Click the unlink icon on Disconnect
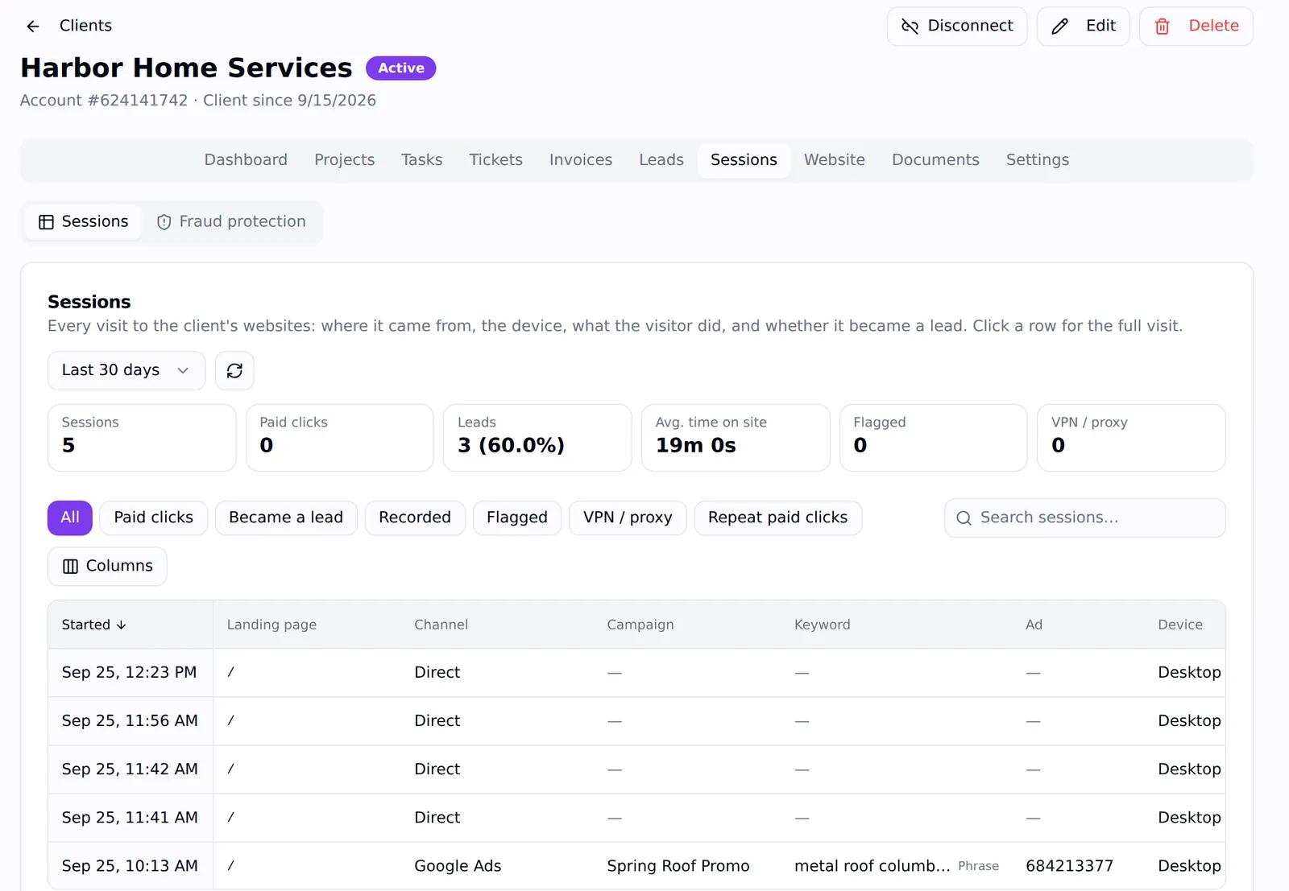This screenshot has width=1289, height=891. 910,27
